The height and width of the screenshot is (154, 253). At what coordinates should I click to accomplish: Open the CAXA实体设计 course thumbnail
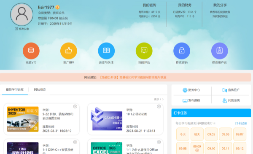point(107,119)
